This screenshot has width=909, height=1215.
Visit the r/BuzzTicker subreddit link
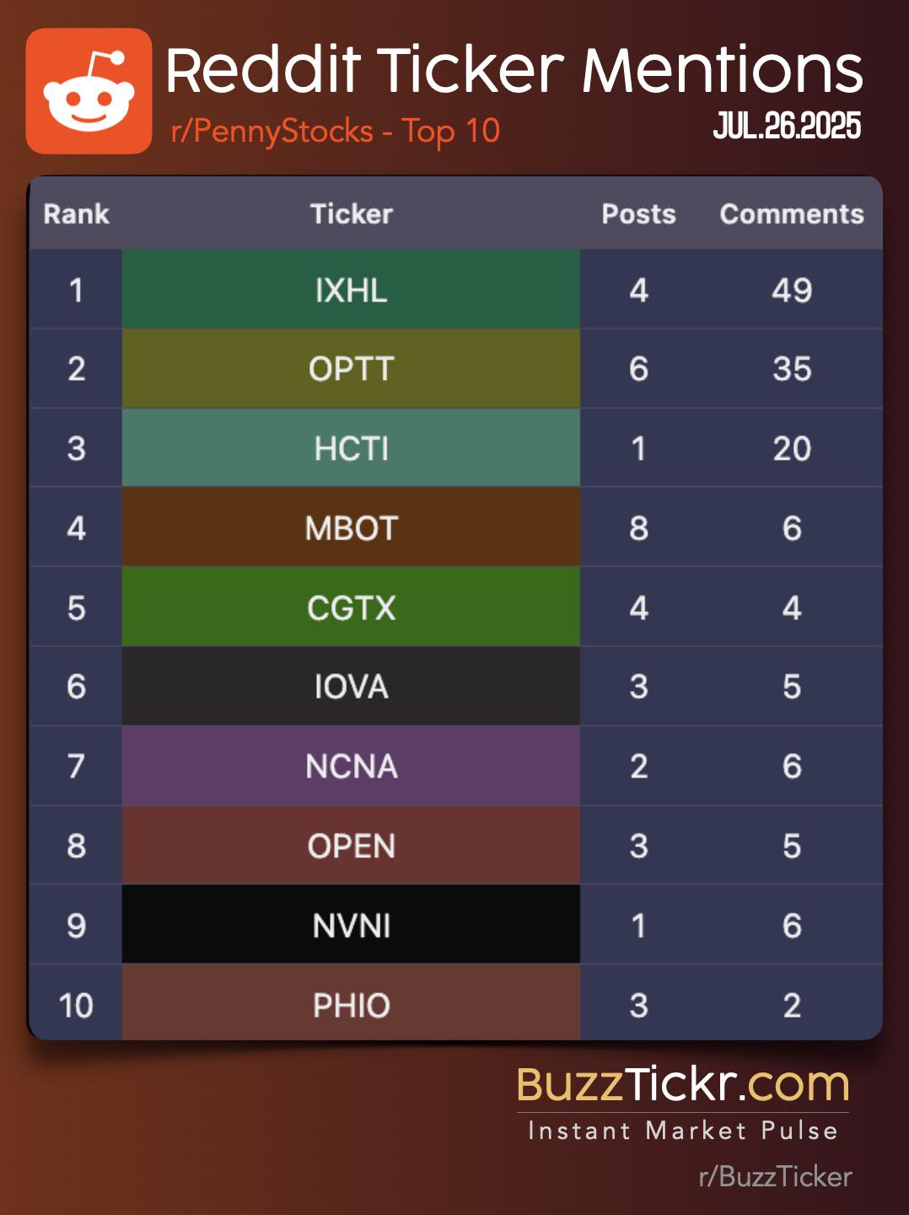point(775,1176)
